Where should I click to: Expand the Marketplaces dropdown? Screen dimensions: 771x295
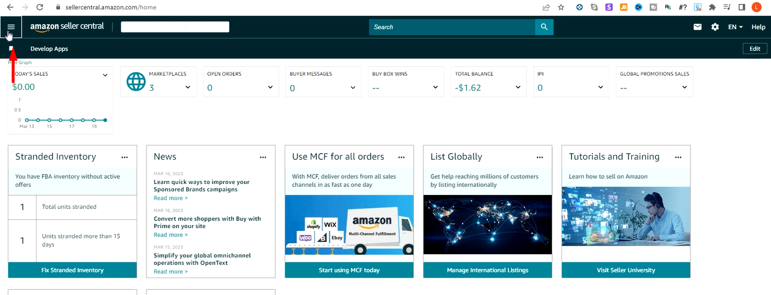coord(188,87)
